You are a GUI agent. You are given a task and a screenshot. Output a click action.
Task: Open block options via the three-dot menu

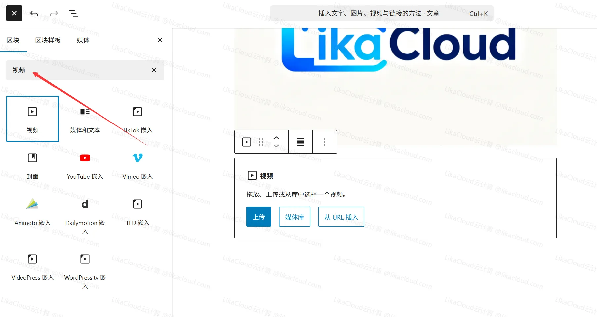pos(324,142)
